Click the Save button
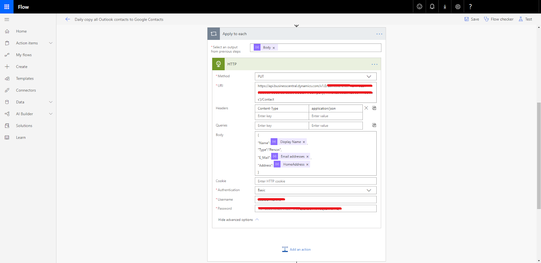 (472, 19)
